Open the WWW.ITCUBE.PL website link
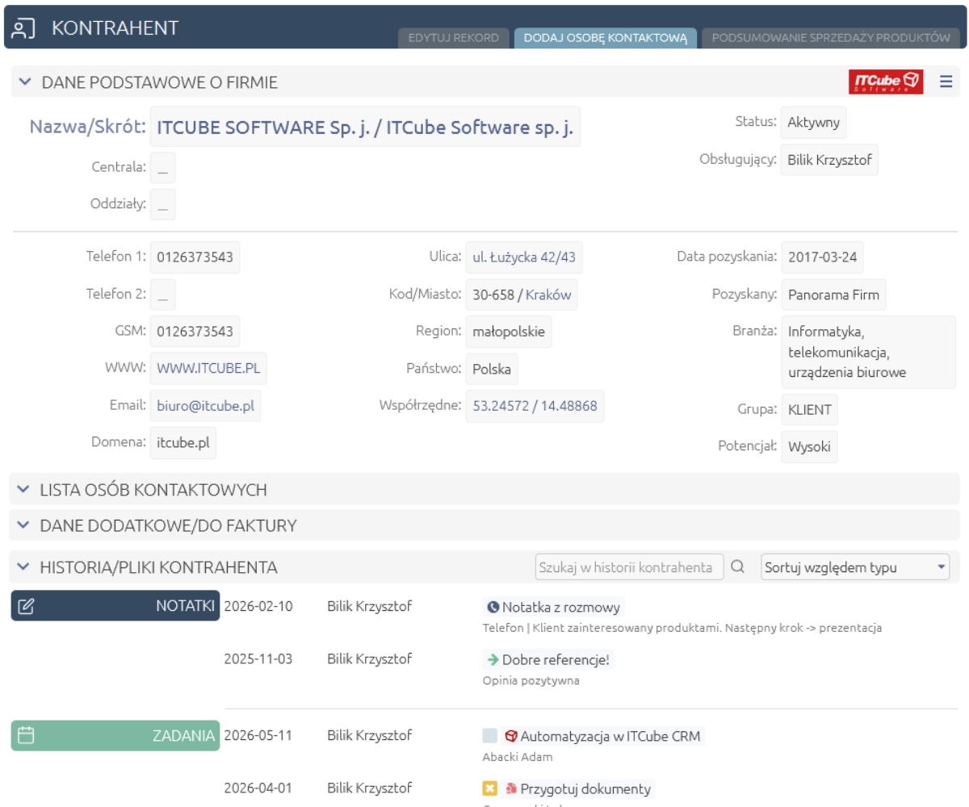Image resolution: width=969 pixels, height=807 pixels. click(x=208, y=368)
